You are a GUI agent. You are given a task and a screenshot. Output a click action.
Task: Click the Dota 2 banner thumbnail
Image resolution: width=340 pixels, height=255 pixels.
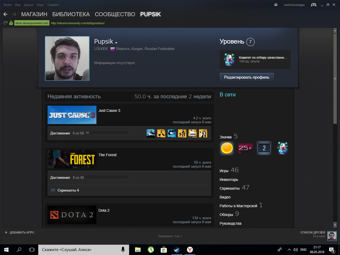pos(72,215)
